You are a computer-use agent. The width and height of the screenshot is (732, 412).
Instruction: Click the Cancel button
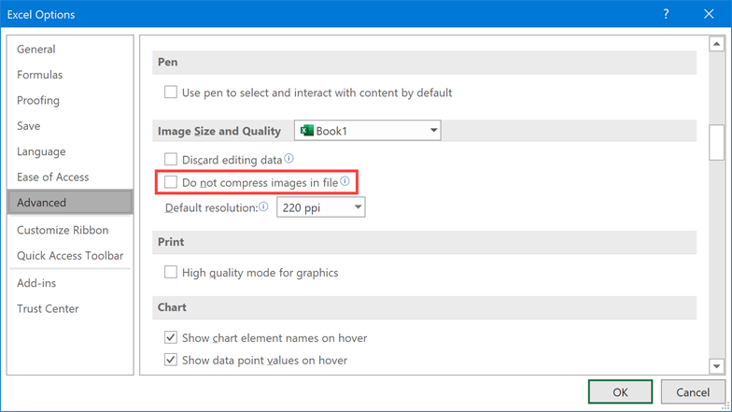[693, 391]
